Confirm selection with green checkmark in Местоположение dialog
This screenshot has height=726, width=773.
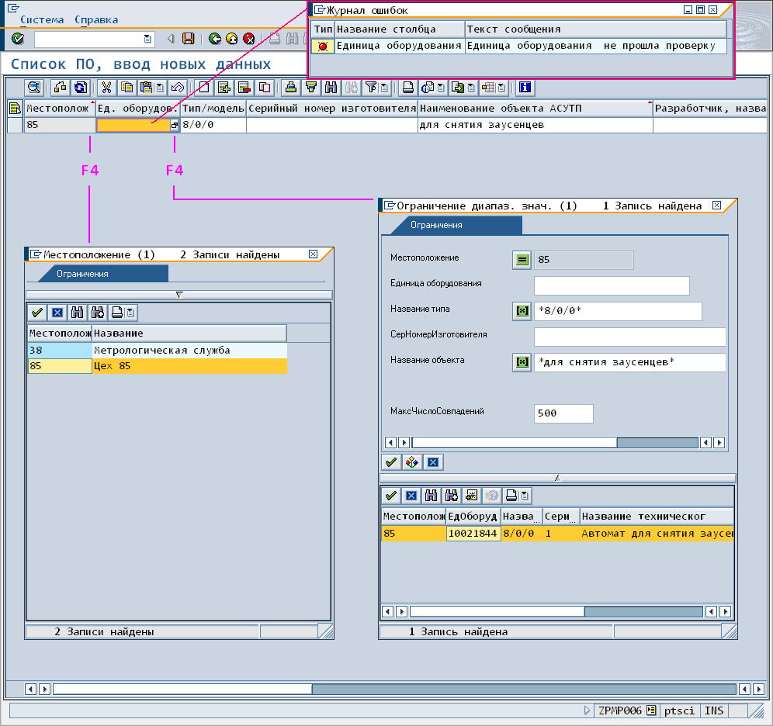coord(36,313)
